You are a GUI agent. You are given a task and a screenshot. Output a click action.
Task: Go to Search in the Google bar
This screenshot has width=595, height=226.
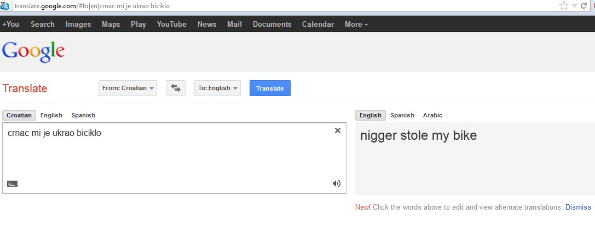(x=43, y=24)
